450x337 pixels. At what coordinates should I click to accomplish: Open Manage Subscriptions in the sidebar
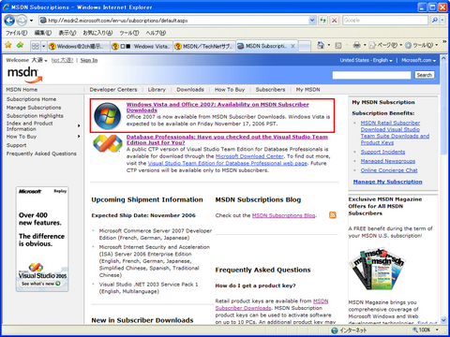pos(34,108)
